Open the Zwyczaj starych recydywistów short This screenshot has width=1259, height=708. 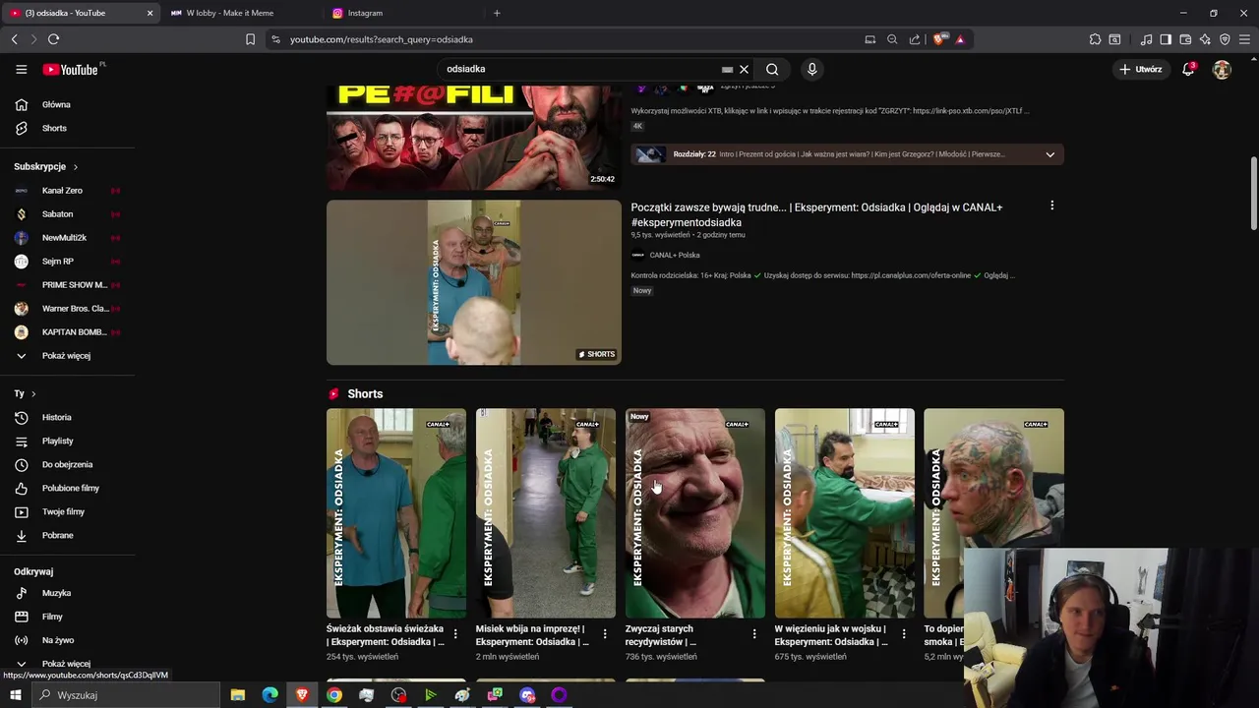point(695,513)
